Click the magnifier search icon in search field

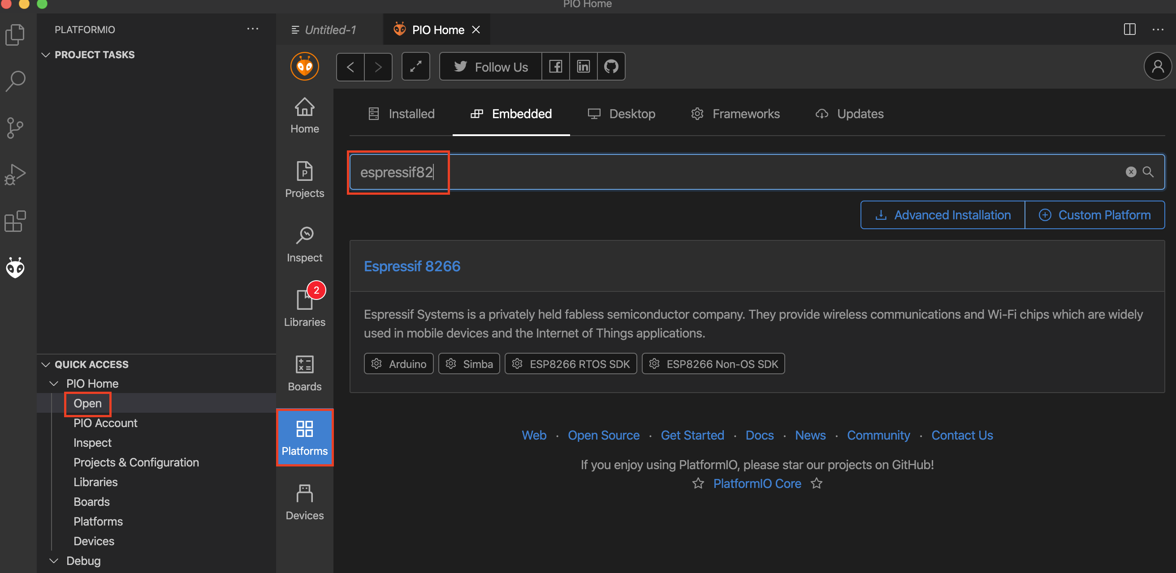(x=1148, y=172)
